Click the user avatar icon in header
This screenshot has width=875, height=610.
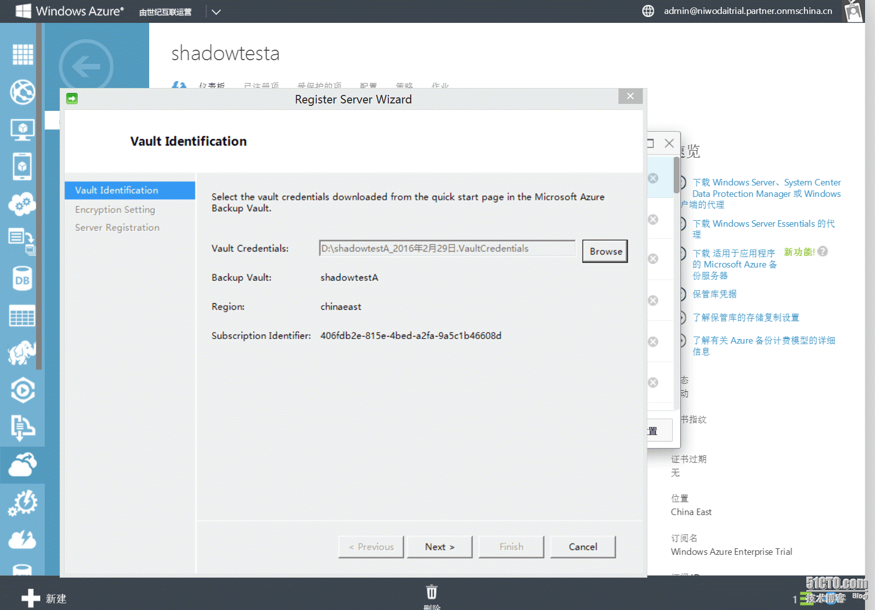854,11
